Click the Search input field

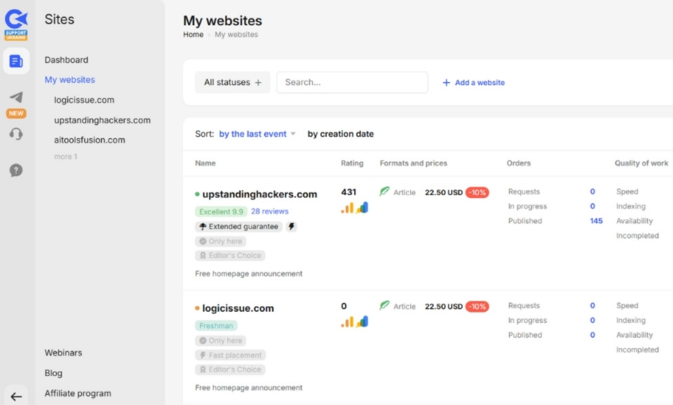(352, 82)
